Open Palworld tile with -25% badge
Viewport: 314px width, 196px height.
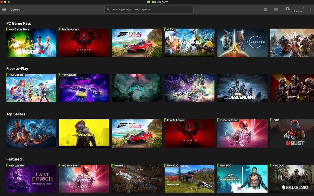pos(190,43)
